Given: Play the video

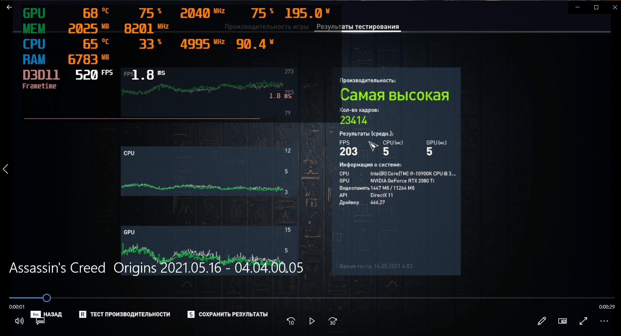Looking at the screenshot, I should (312, 321).
